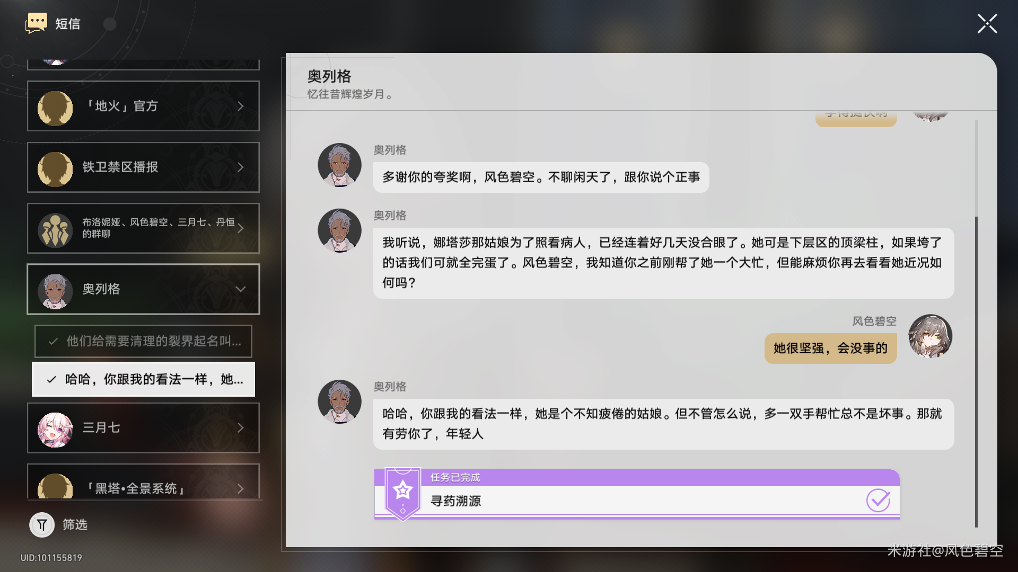
Task: Click 奥列格 avatar beside 哈哈 message
Action: (x=339, y=401)
